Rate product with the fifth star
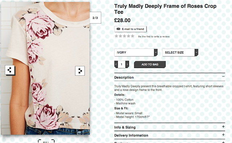 [x=133, y=36]
